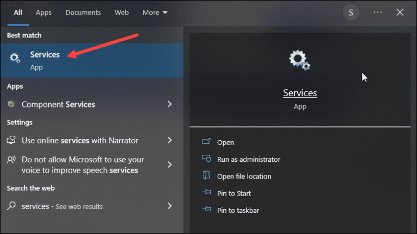Expand the services web results chevron
417x234 pixels.
pos(170,206)
